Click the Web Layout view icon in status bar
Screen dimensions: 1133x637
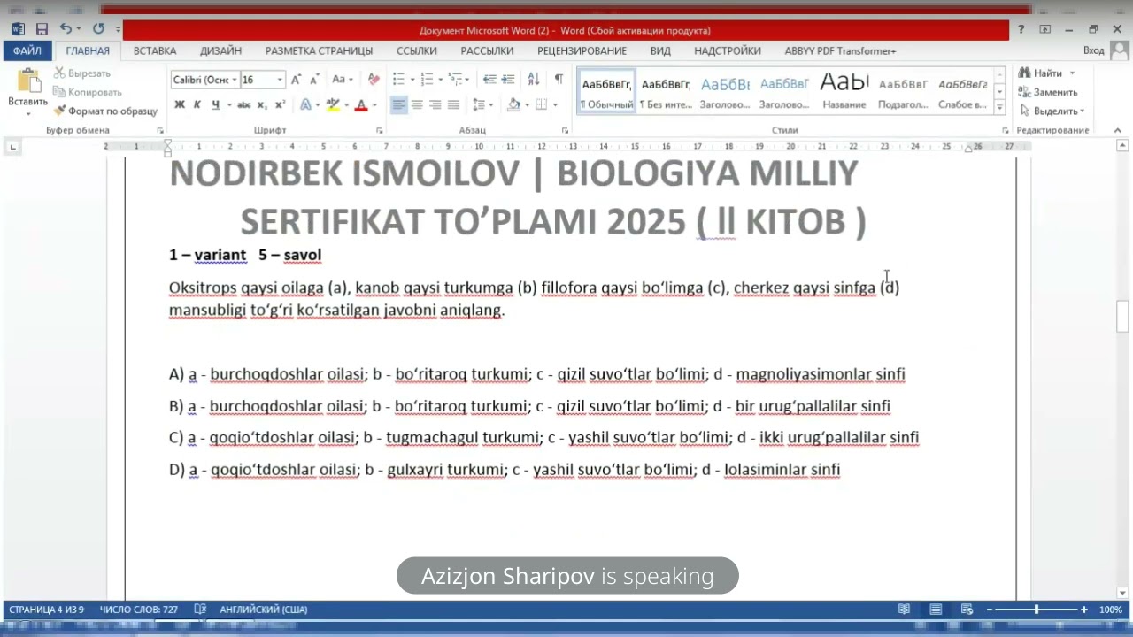[x=967, y=610]
